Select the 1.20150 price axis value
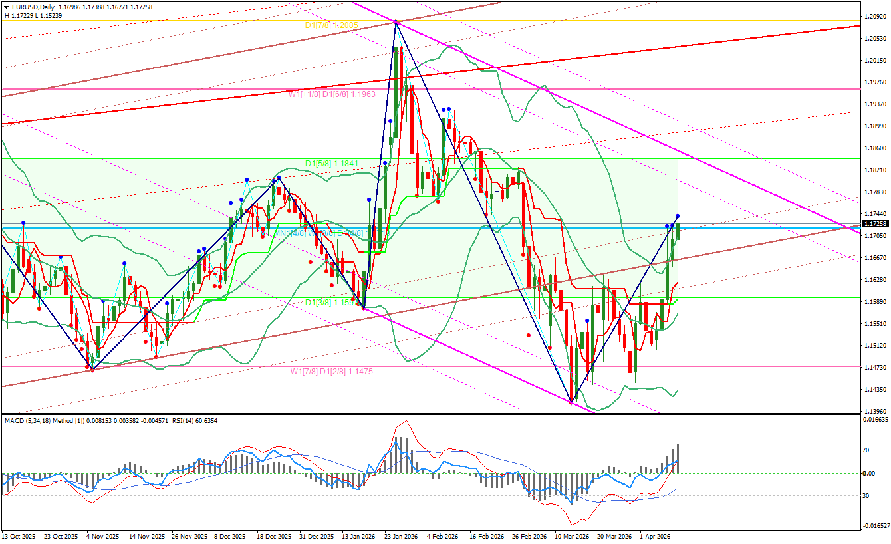Image resolution: width=891 pixels, height=544 pixels. coord(874,60)
